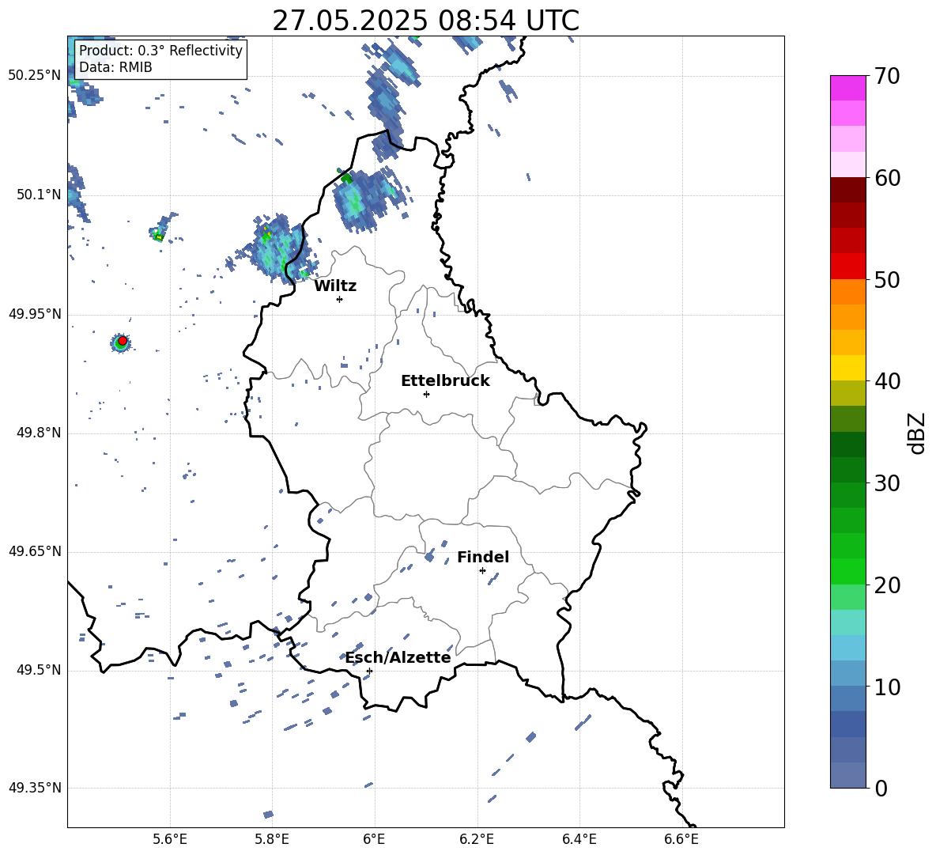Screen dimensions: 936x855
Task: Click the 50.25°N latitude label
Action: click(34, 76)
